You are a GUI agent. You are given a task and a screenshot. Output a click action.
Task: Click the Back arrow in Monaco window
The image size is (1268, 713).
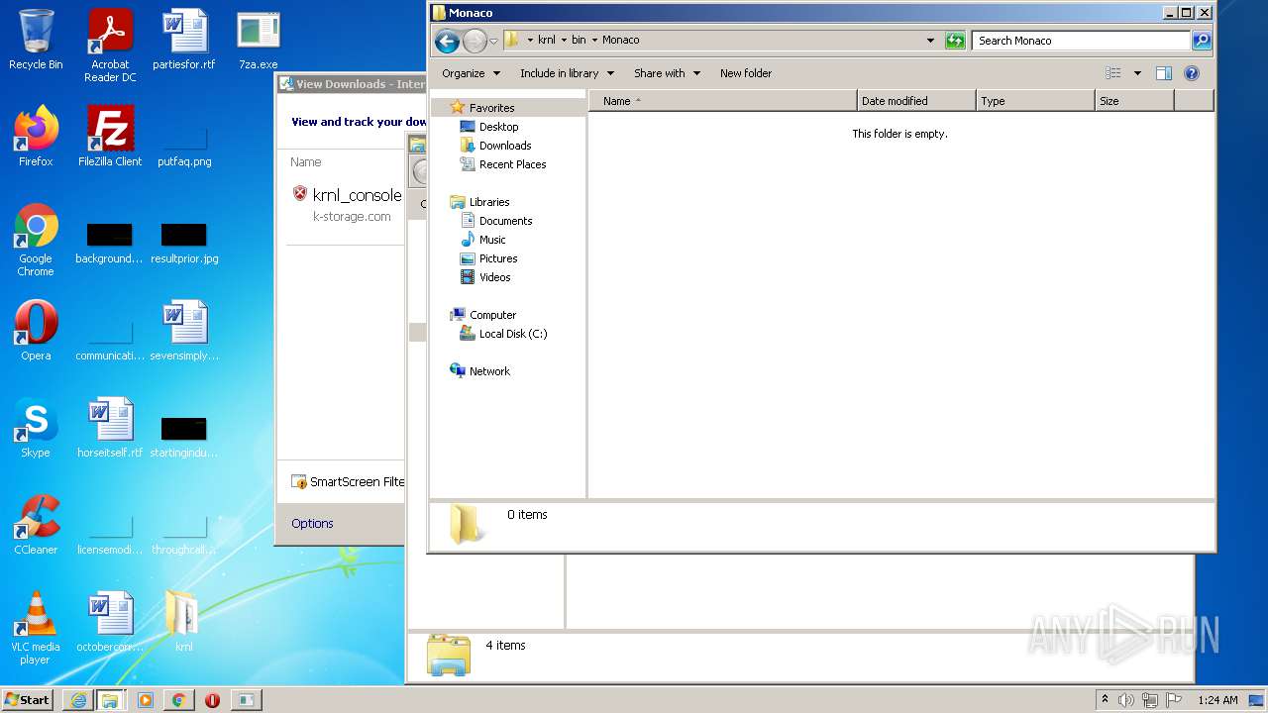[447, 41]
